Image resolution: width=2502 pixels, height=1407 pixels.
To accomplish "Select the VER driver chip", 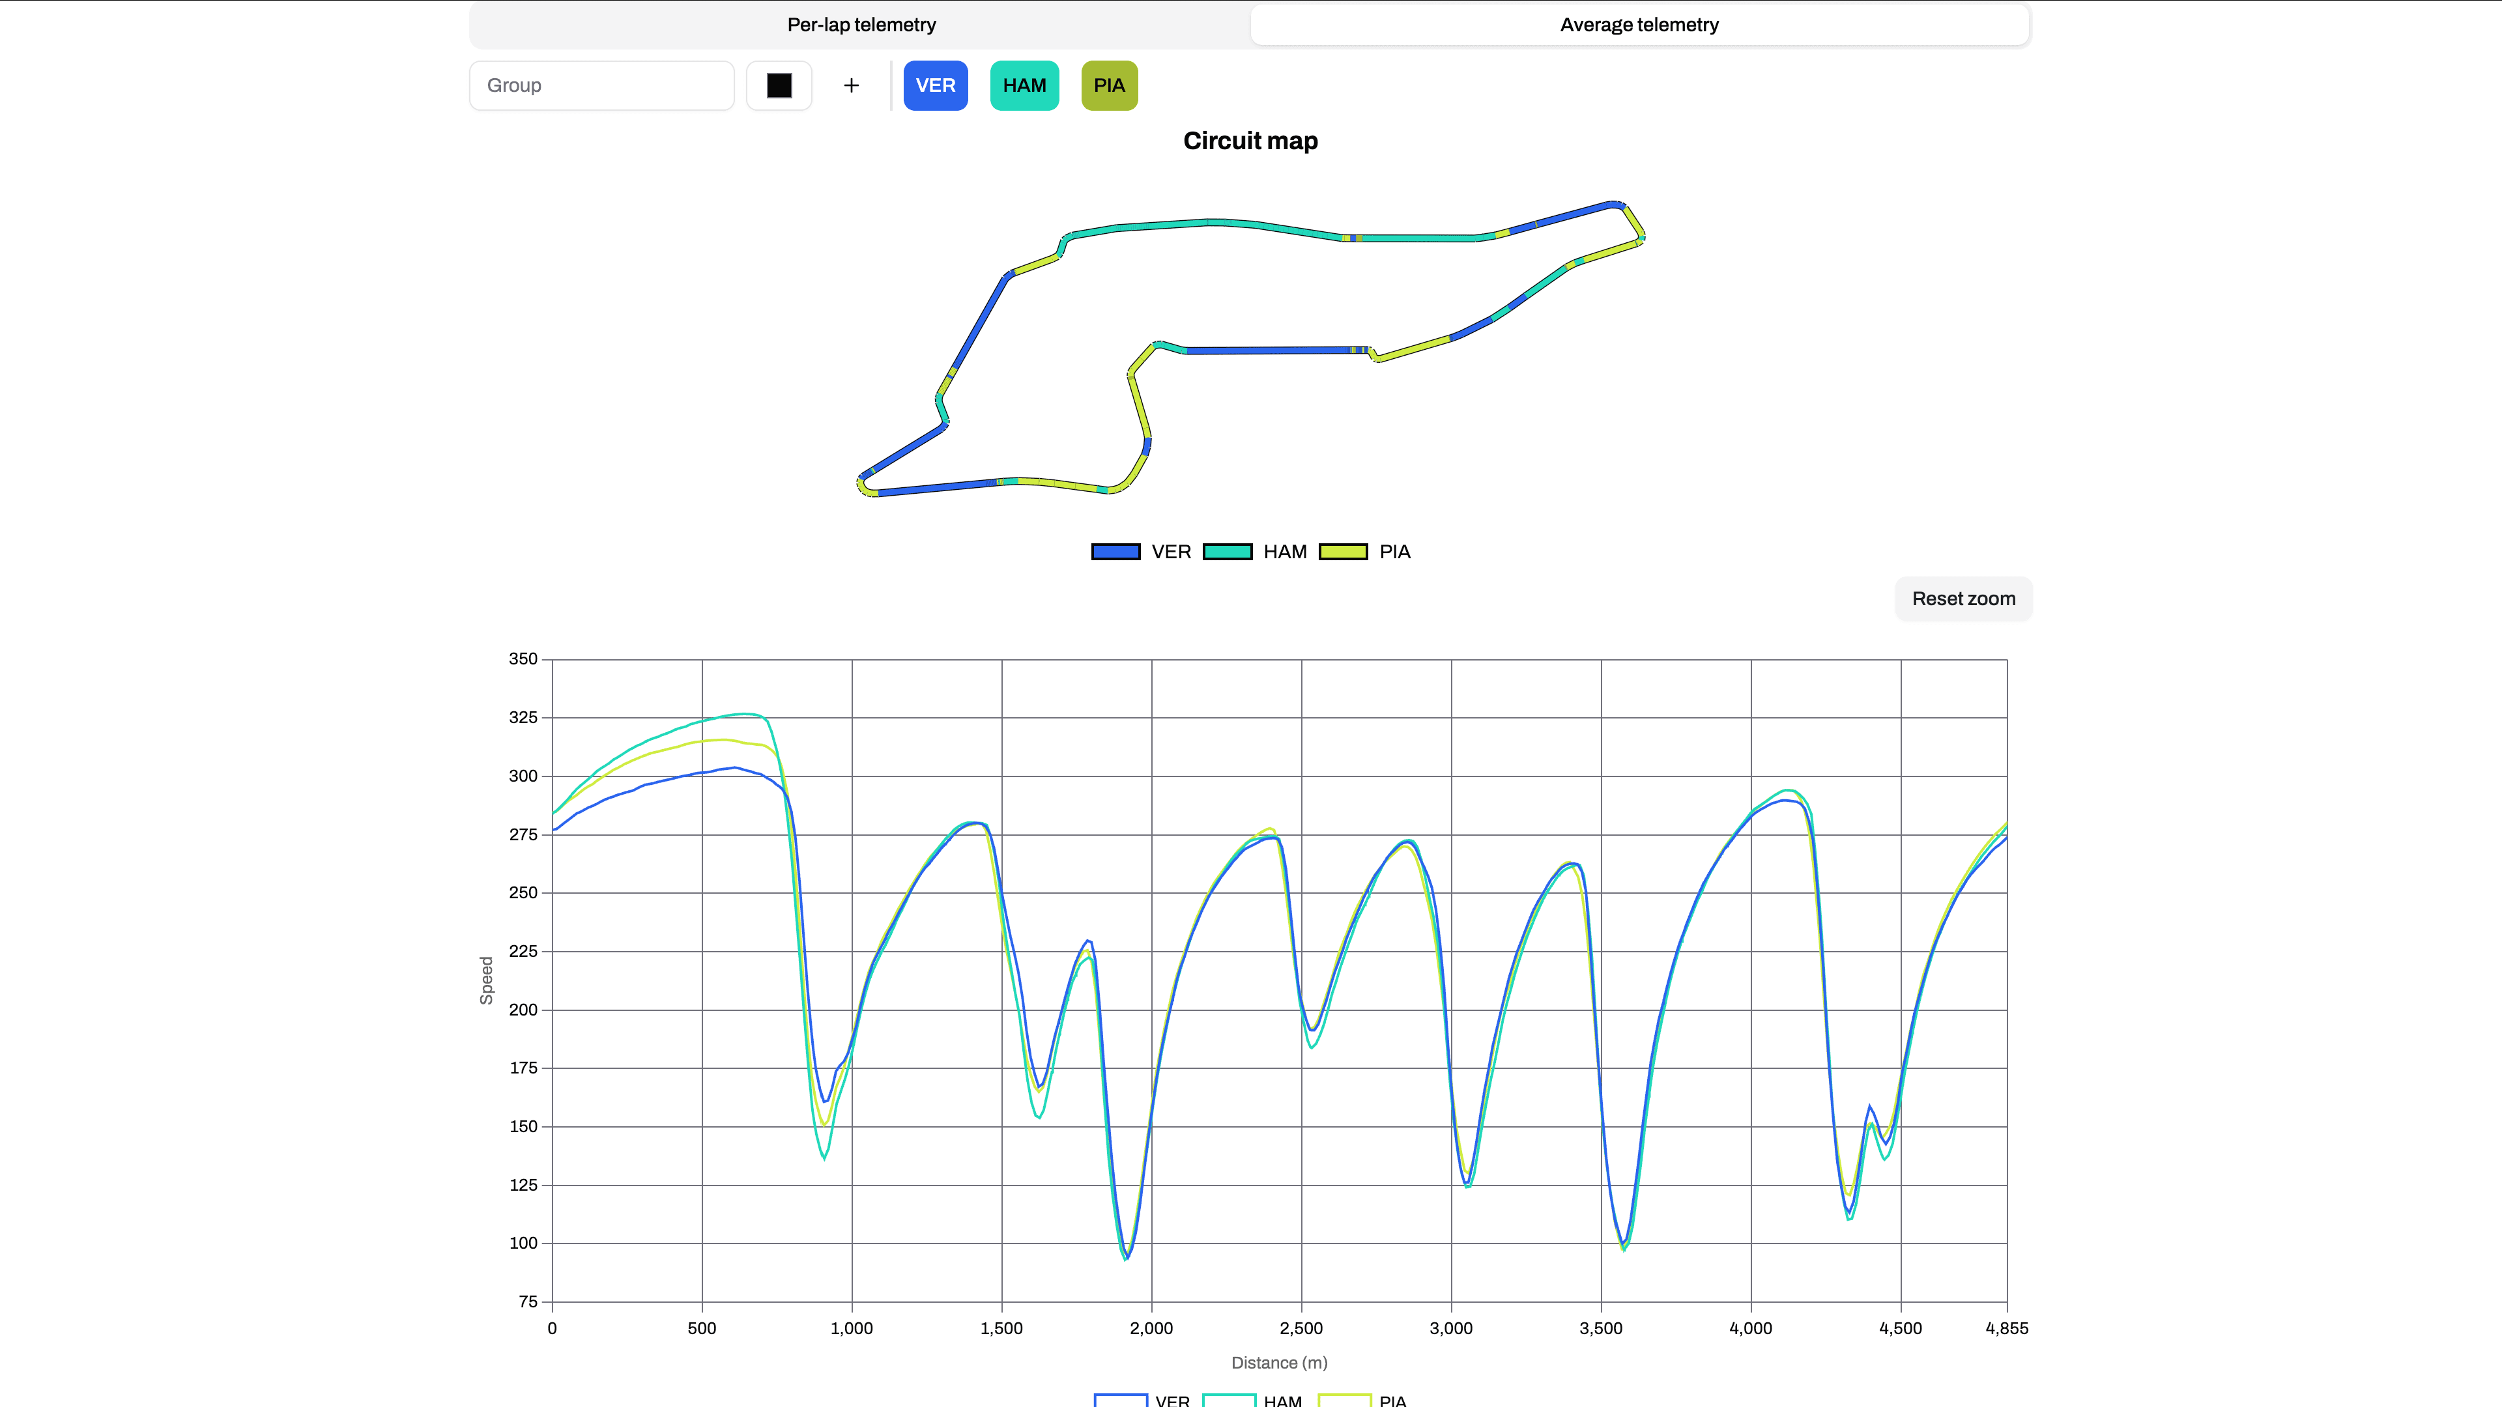I will pyautogui.click(x=936, y=85).
